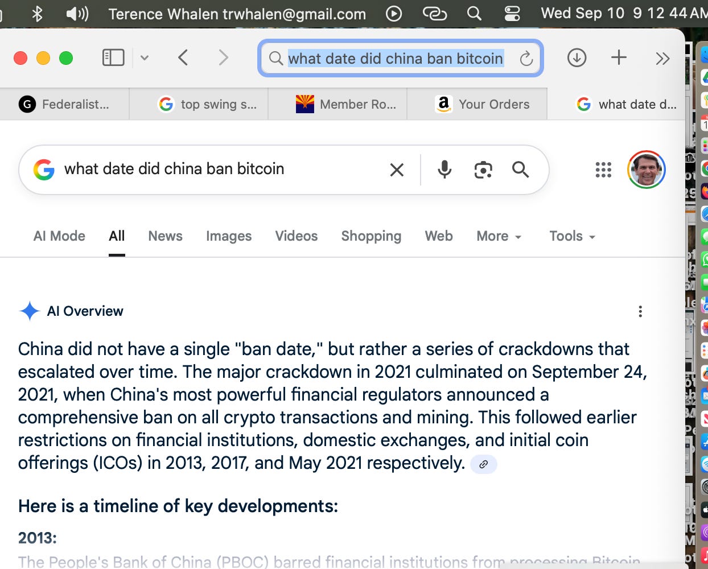Reload the current page

tap(526, 58)
